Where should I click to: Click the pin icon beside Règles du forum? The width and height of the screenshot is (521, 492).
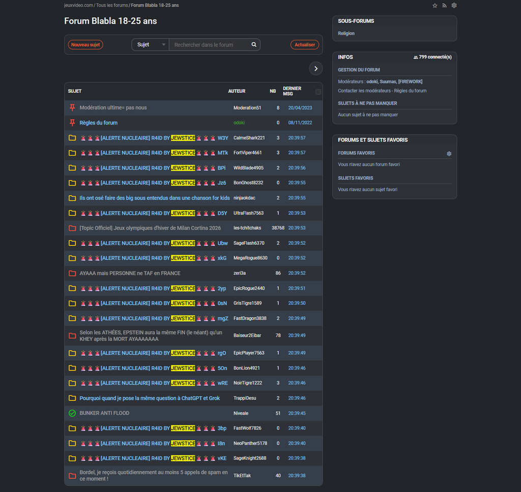(72, 122)
